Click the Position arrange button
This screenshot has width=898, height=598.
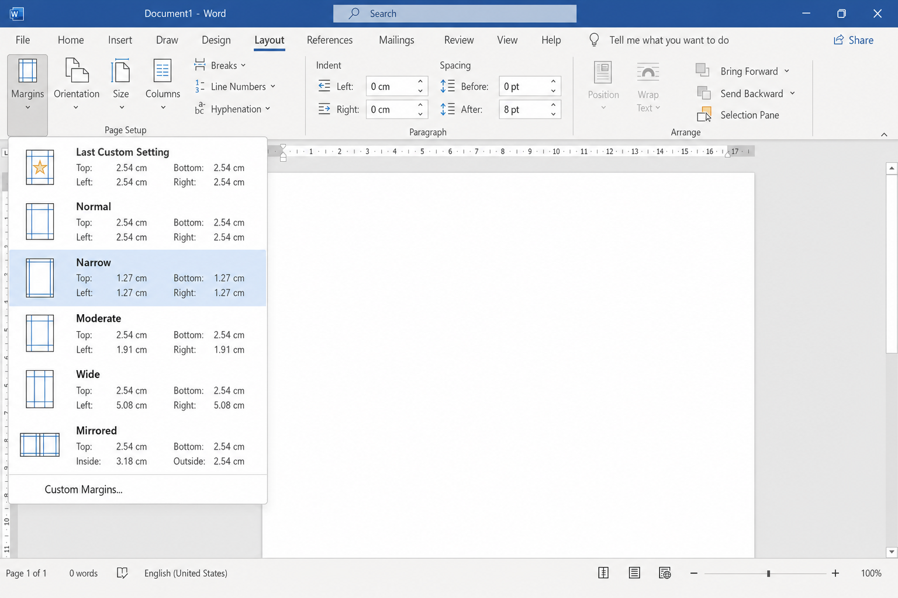(603, 86)
